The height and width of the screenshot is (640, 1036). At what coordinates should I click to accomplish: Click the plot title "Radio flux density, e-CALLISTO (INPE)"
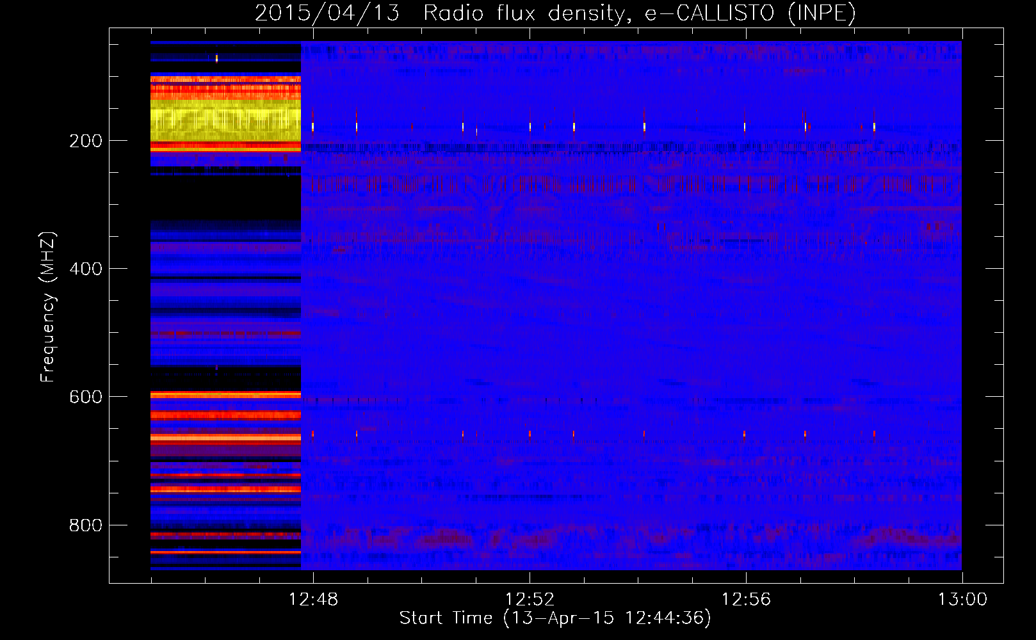click(639, 13)
